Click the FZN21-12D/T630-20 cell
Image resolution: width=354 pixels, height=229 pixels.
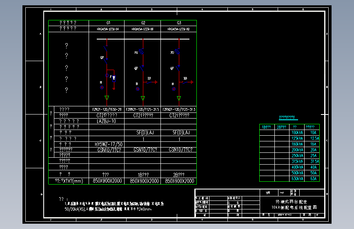pyautogui.click(x=107, y=109)
